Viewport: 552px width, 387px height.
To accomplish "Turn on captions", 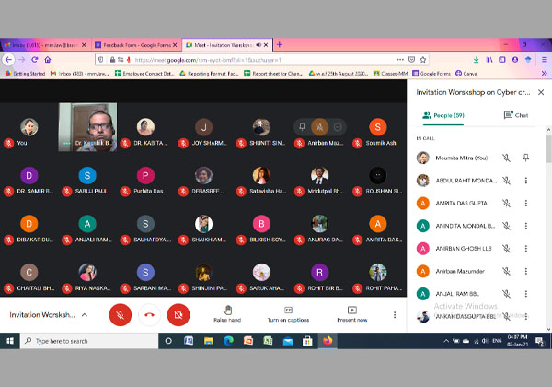I will 288,313.
